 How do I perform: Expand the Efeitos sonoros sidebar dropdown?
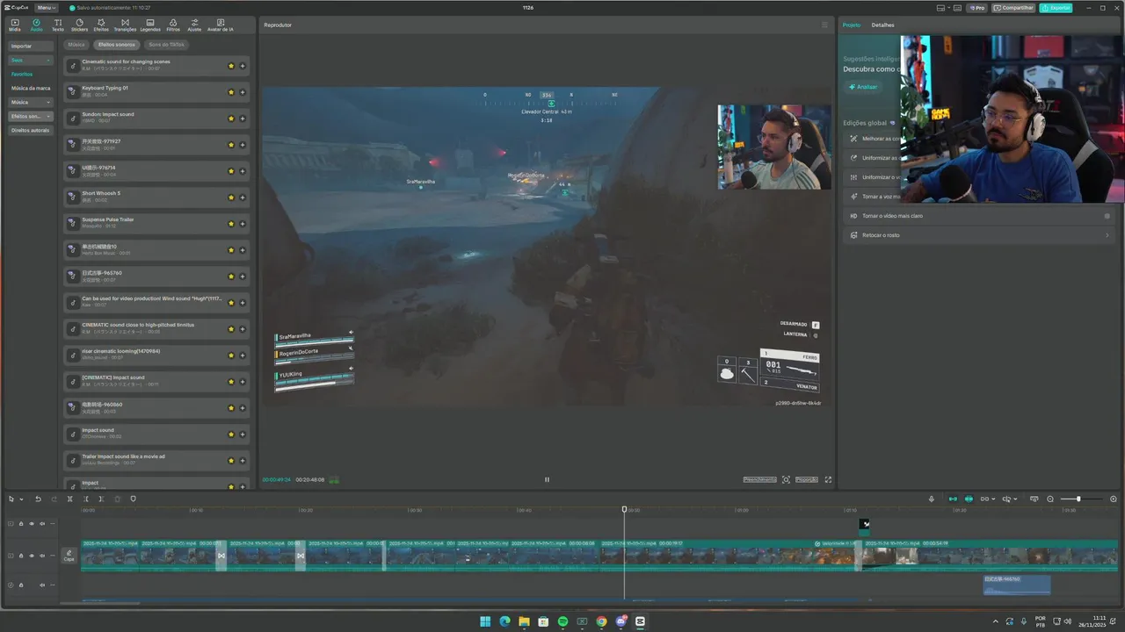click(31, 116)
